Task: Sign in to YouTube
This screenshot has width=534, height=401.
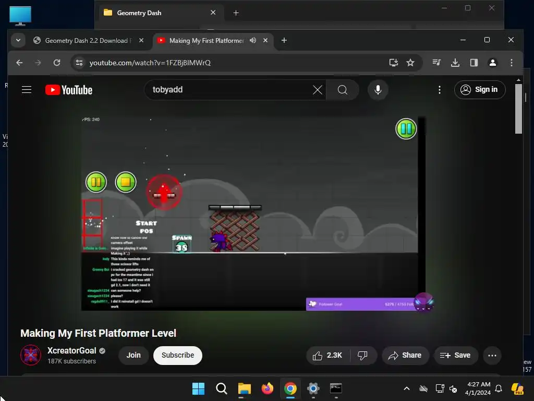Action: pyautogui.click(x=480, y=90)
